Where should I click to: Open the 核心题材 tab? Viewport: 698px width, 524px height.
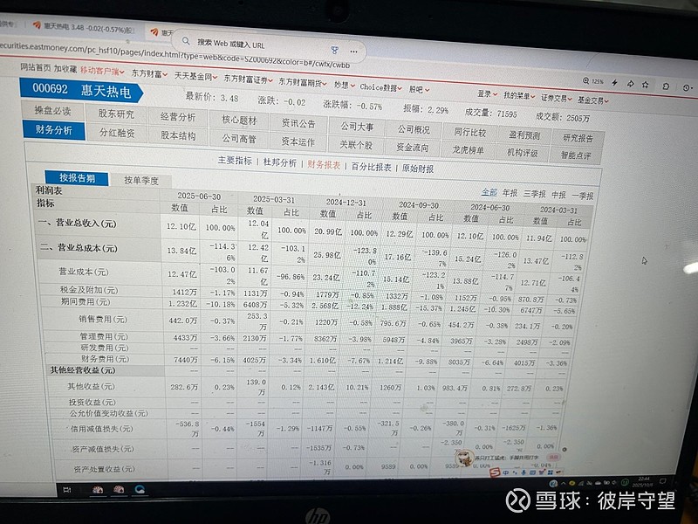coord(239,121)
